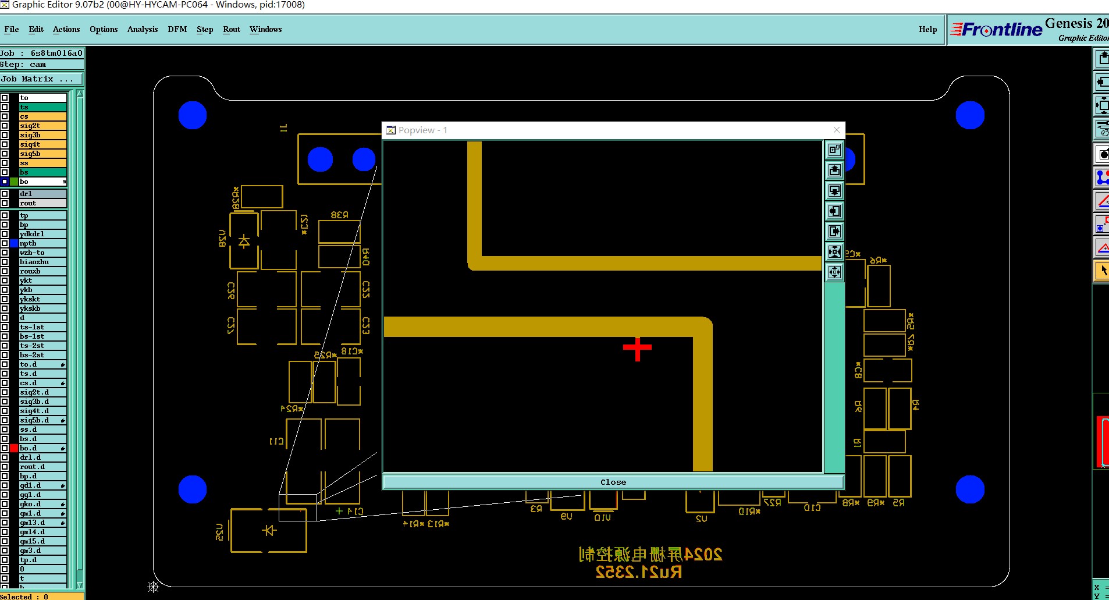Select the sig5b layer row
1109x600 pixels.
click(43, 154)
